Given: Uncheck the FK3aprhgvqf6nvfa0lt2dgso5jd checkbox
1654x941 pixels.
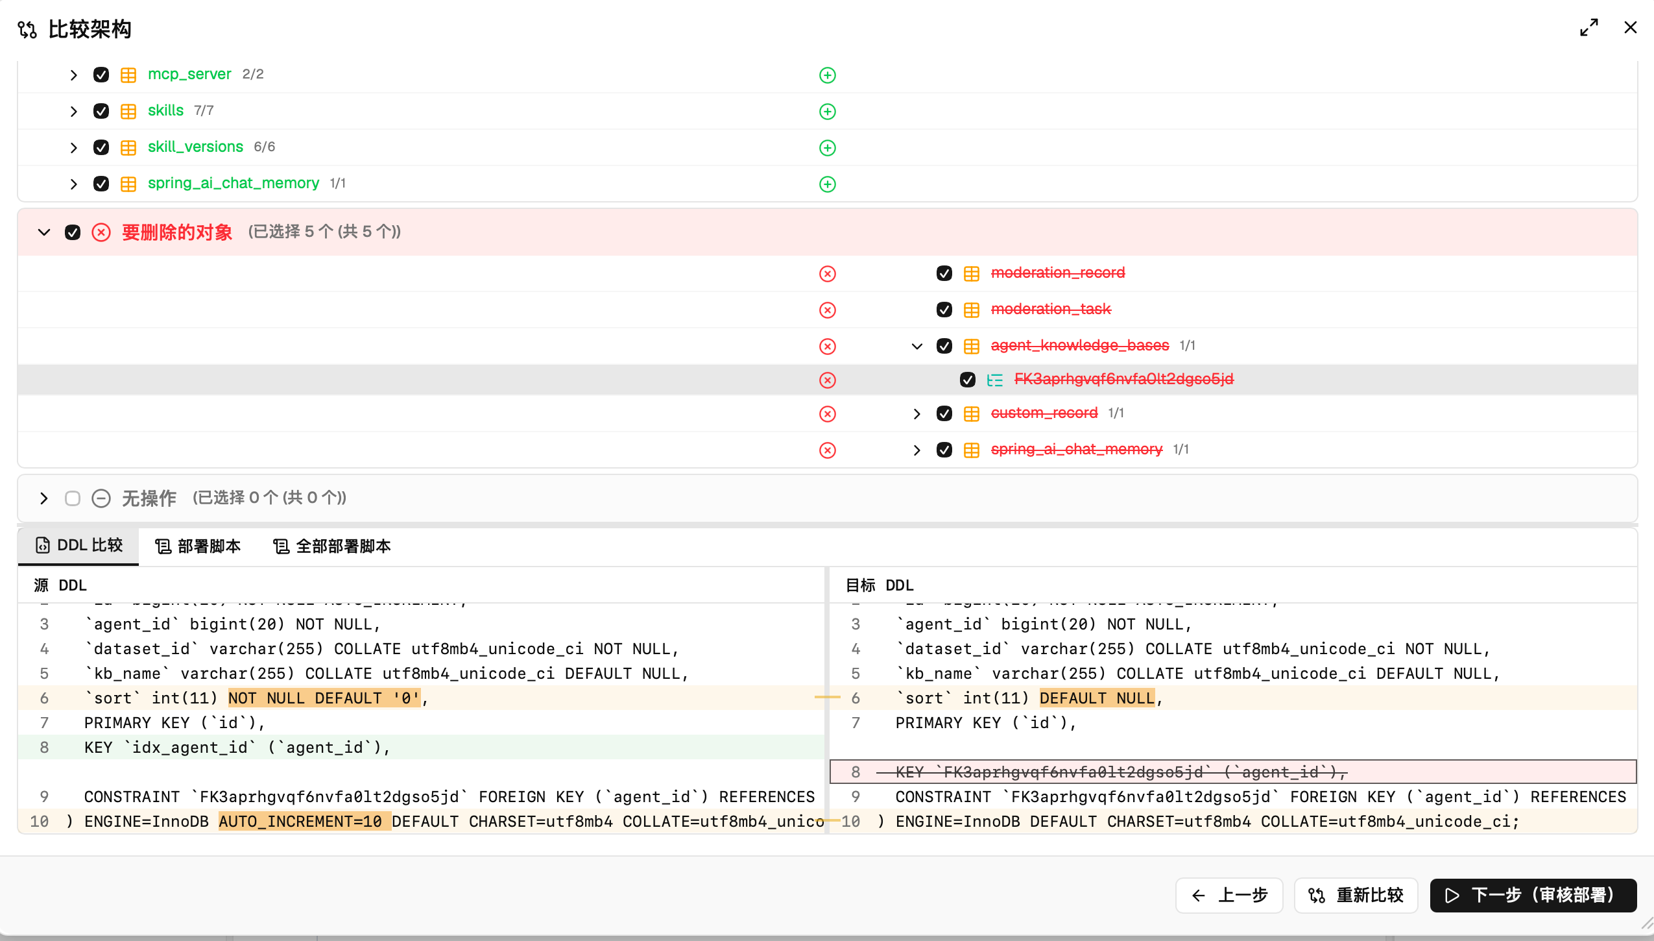Looking at the screenshot, I should (x=968, y=380).
